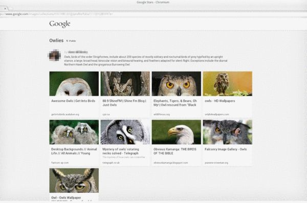Open 'Awesome Owls | Get Into Birds' link
This screenshot has height=203, width=307.
73,101
